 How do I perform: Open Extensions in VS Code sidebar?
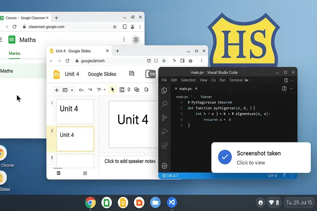pyautogui.click(x=164, y=145)
